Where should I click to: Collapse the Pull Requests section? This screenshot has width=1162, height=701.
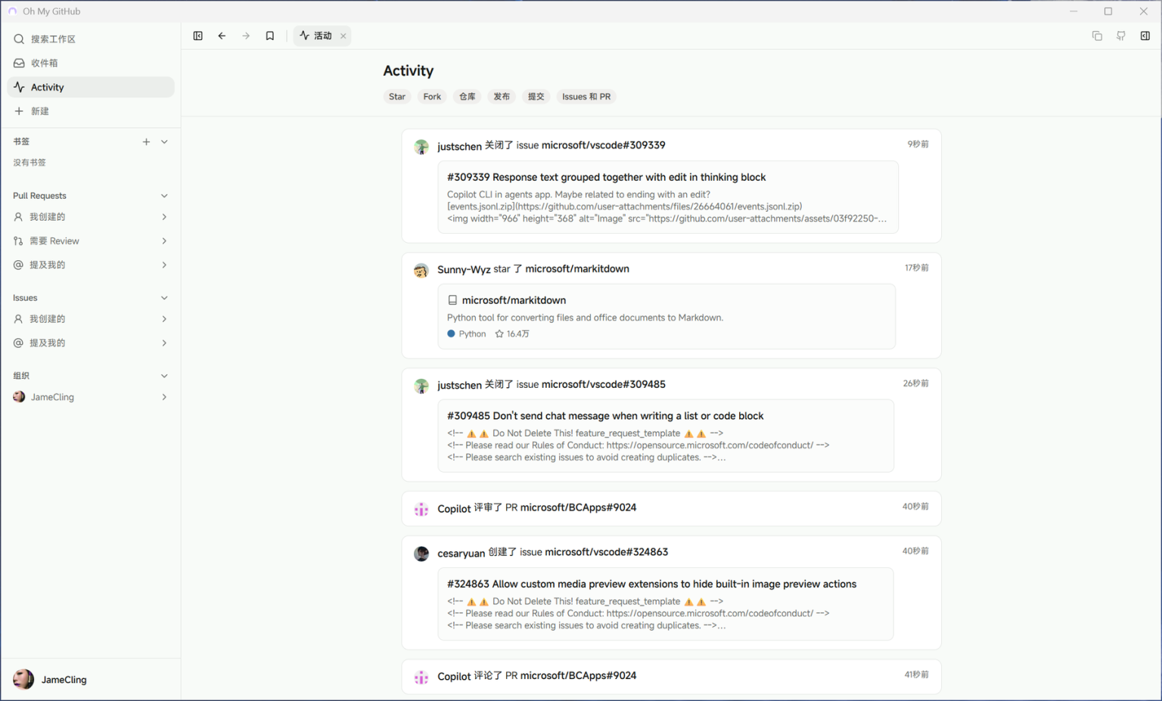164,196
